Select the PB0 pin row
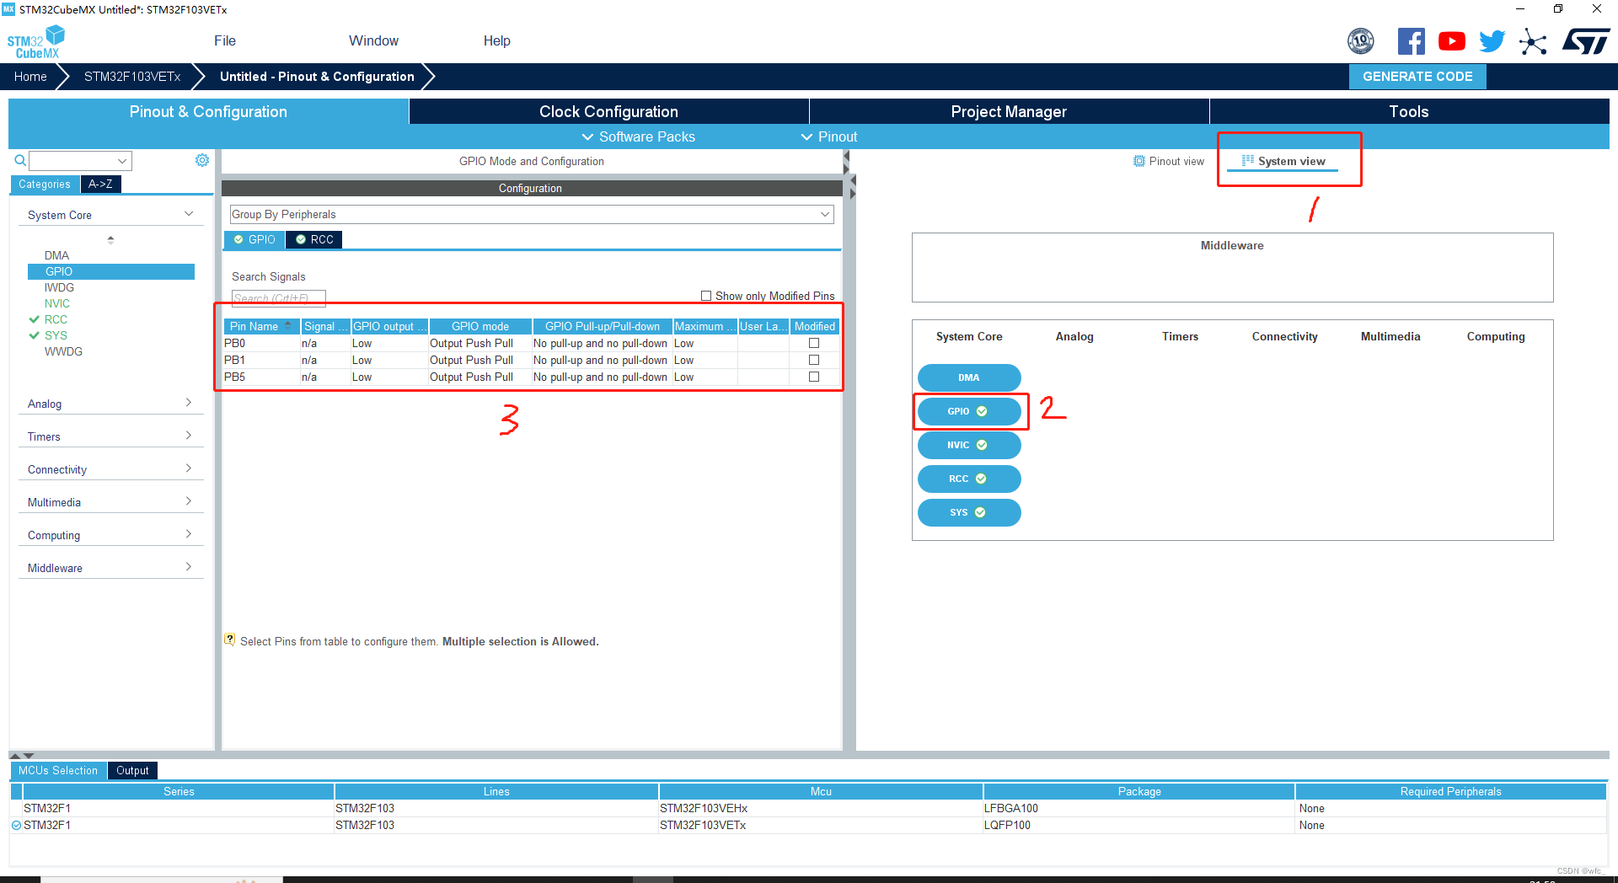The image size is (1618, 883). [x=531, y=343]
